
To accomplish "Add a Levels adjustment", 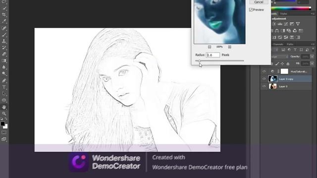I will click(x=280, y=24).
